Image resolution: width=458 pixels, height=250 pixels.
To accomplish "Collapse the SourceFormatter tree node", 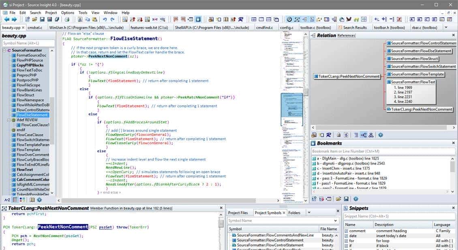I will [4, 51].
